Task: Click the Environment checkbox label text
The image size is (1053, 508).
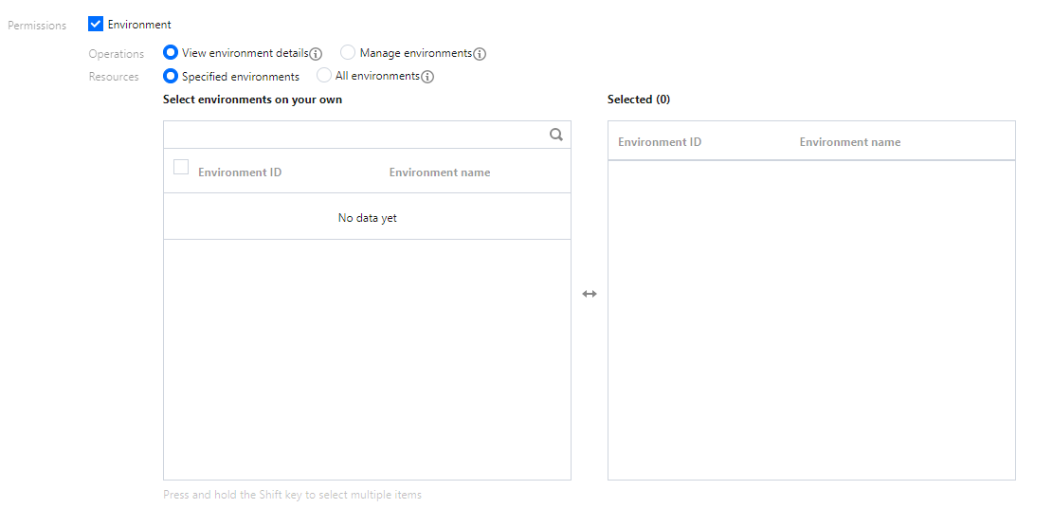Action: 139,25
